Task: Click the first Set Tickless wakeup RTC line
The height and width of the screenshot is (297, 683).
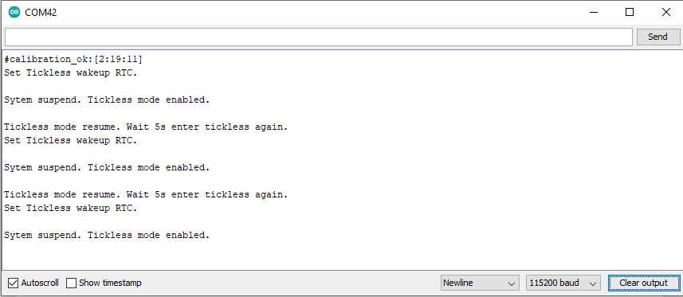Action: pos(71,72)
